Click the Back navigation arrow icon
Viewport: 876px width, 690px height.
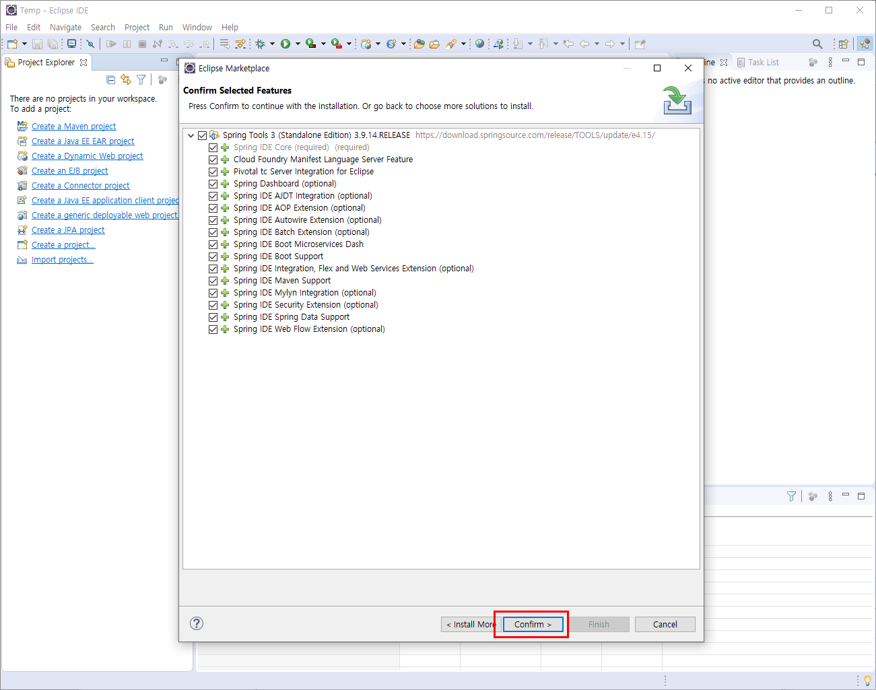pyautogui.click(x=584, y=44)
